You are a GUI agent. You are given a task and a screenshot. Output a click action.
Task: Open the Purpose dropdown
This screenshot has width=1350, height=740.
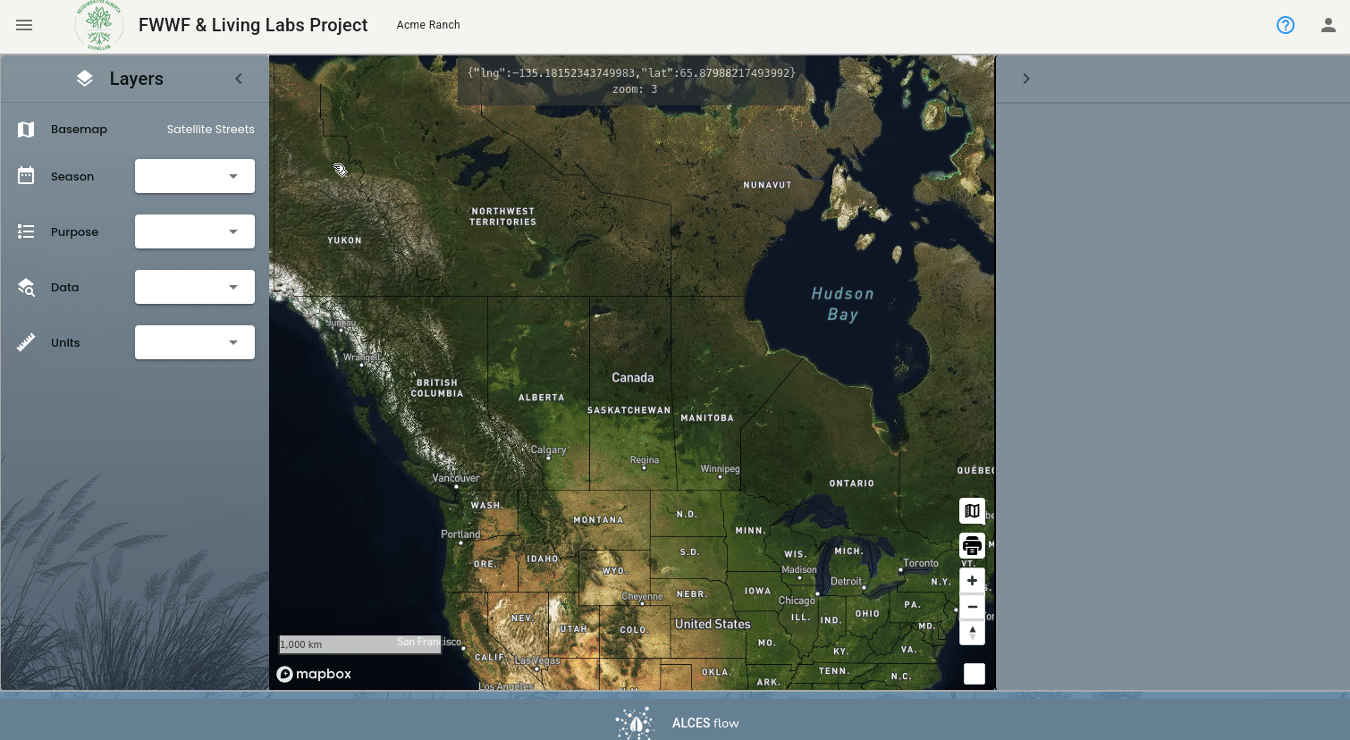[x=195, y=231]
